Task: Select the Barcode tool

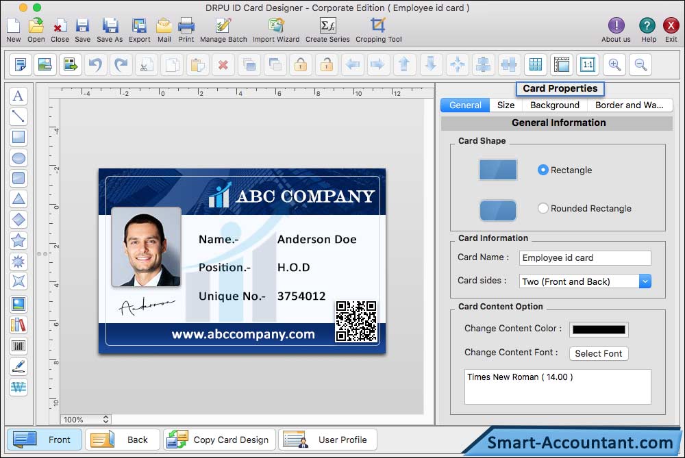Action: click(x=18, y=346)
